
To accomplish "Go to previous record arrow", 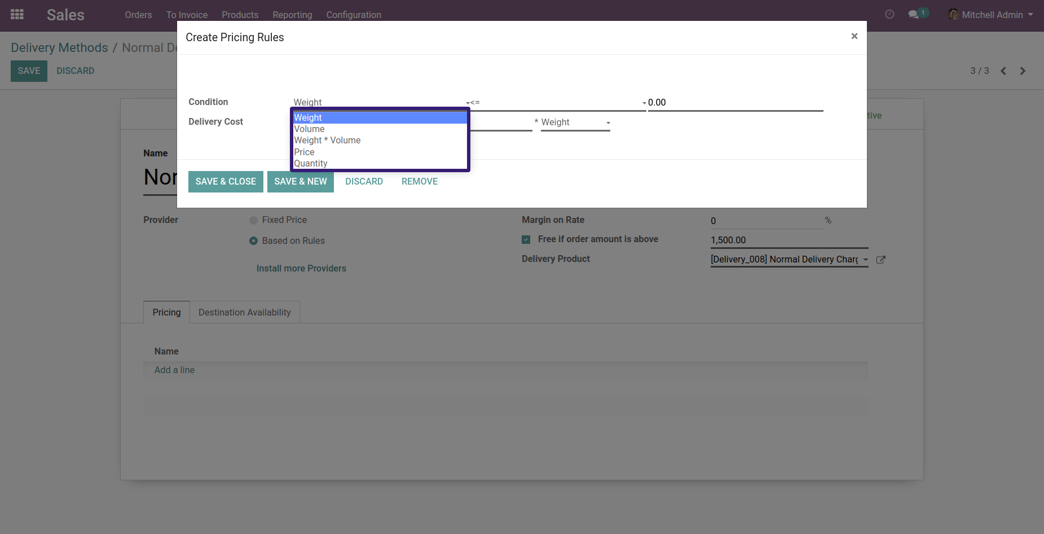I will click(x=1003, y=71).
